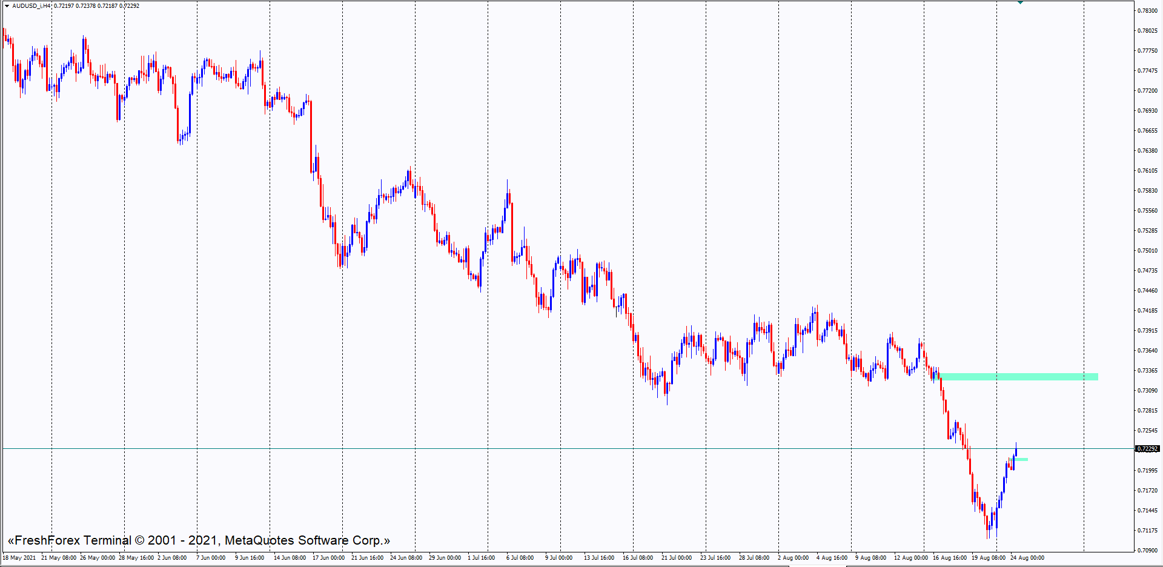Viewport: 1163px width, 567px height.
Task: Click the 13 Jul 16:00 time label
Action: [x=599, y=558]
